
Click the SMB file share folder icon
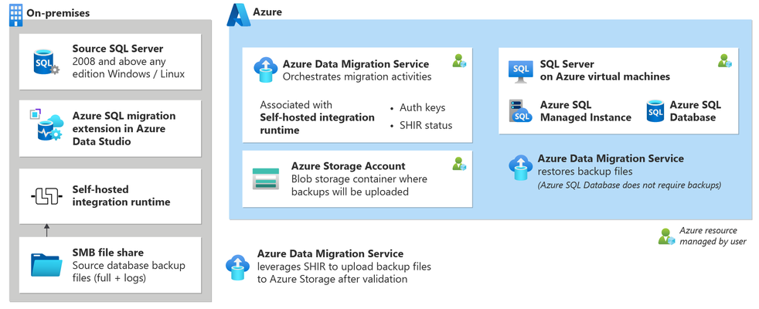tap(46, 264)
